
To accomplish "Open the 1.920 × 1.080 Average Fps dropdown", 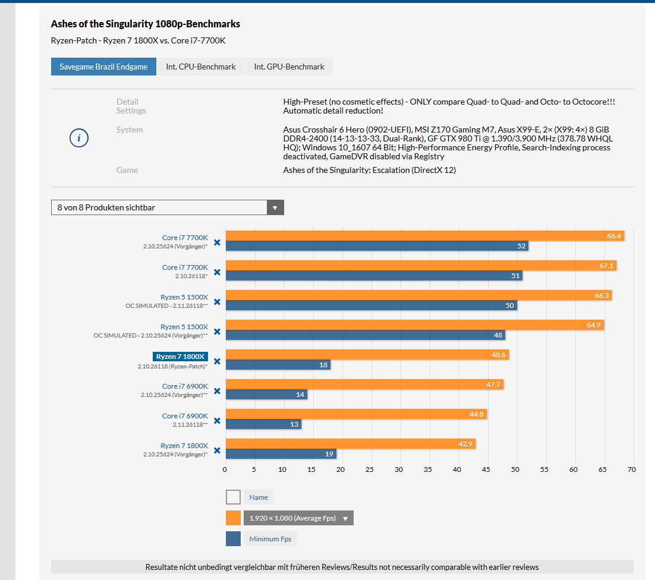I will (x=299, y=518).
